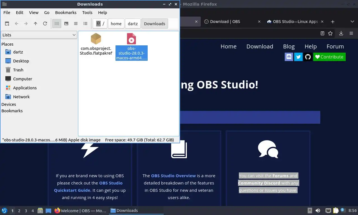Go to parent folder with up arrow

click(36, 24)
